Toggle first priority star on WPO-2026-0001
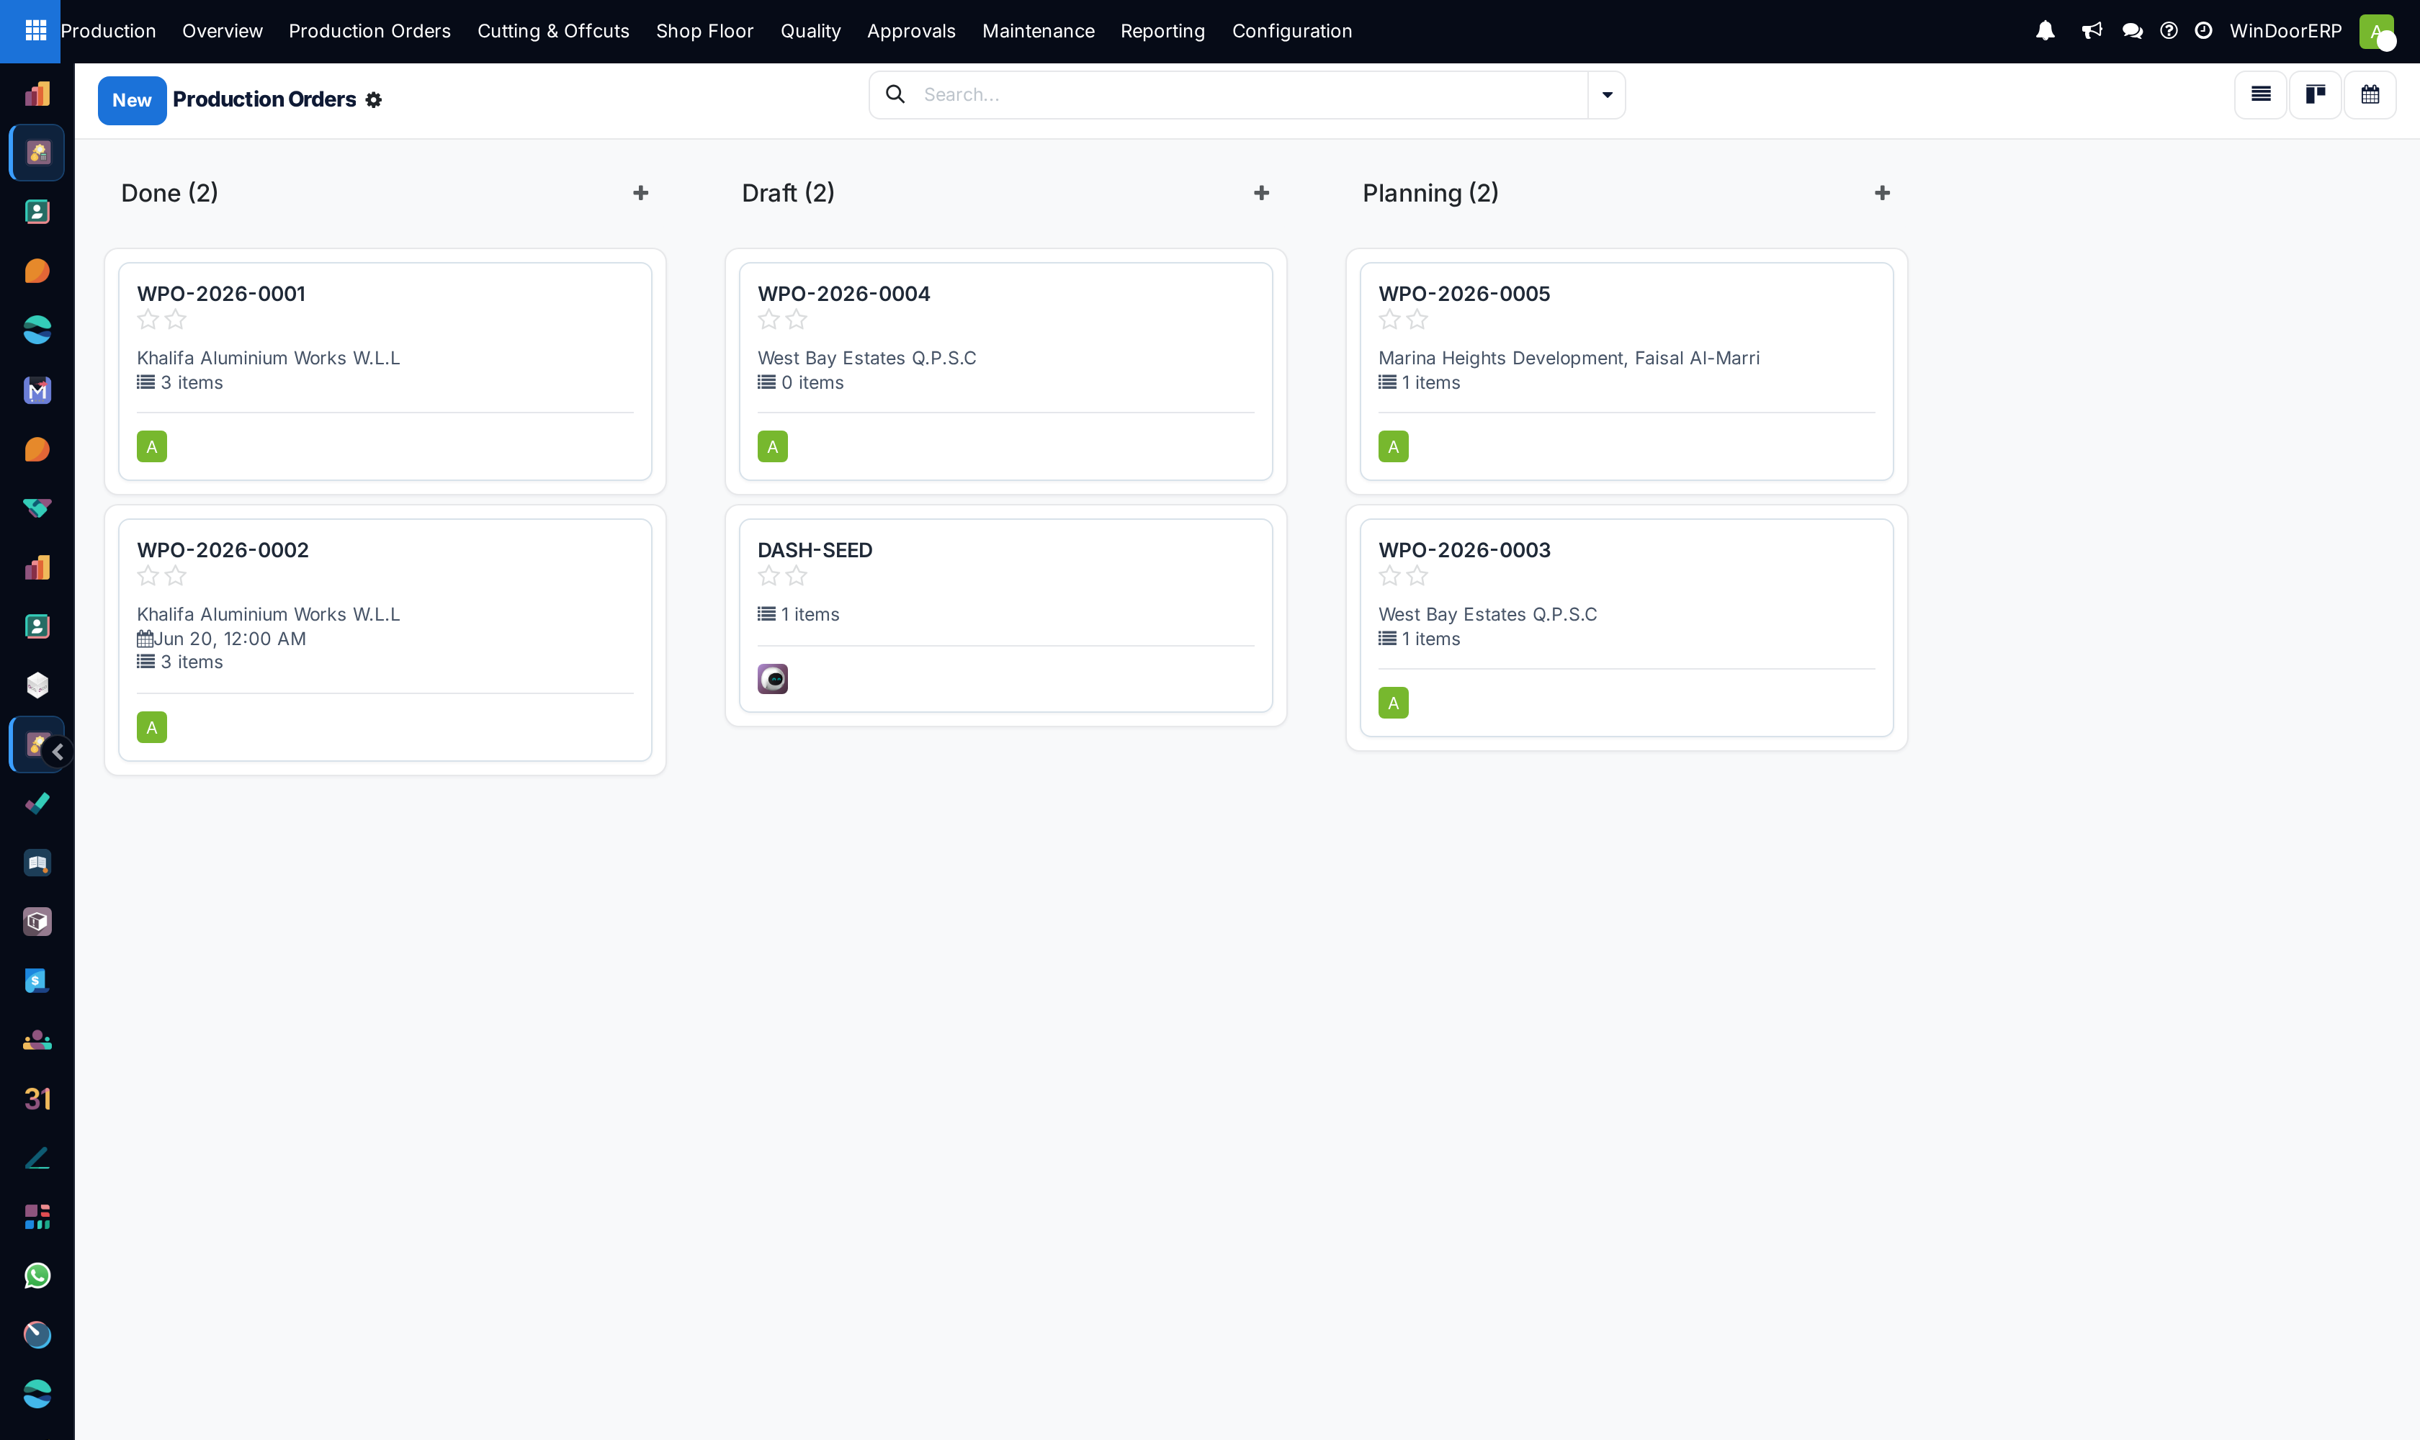 (x=148, y=319)
